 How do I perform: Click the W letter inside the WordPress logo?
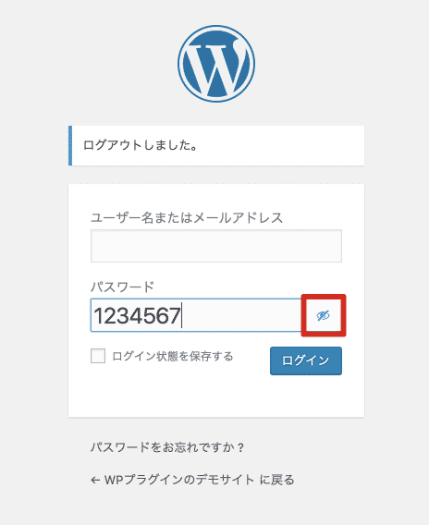click(216, 68)
